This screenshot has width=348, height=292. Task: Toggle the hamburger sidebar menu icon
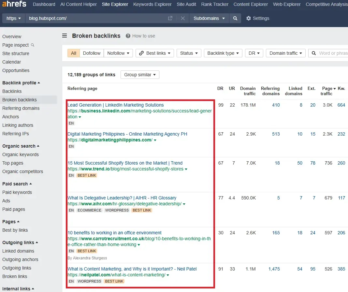click(65, 36)
